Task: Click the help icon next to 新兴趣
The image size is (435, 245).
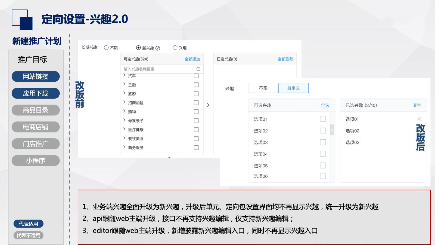Action: (158, 48)
